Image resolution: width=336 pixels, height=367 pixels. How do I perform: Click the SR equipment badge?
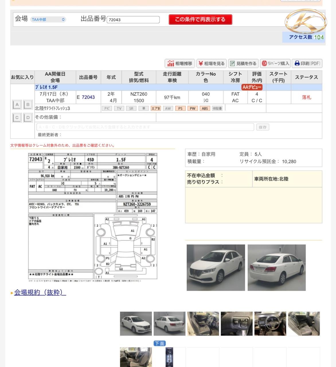tap(131, 108)
